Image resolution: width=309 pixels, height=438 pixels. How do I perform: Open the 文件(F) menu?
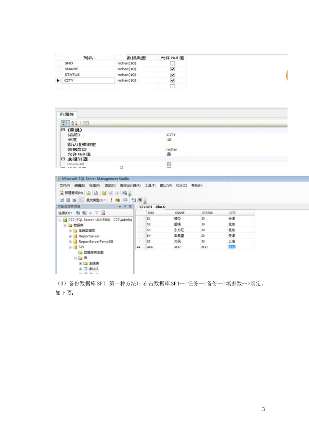[x=65, y=185]
